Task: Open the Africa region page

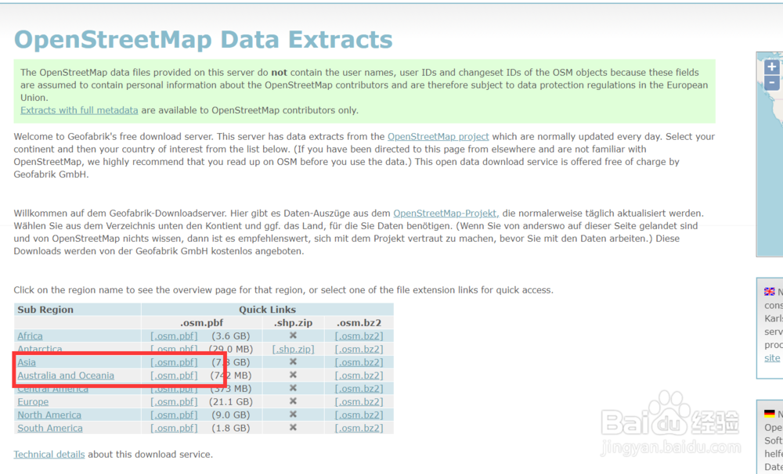Action: pyautogui.click(x=30, y=336)
